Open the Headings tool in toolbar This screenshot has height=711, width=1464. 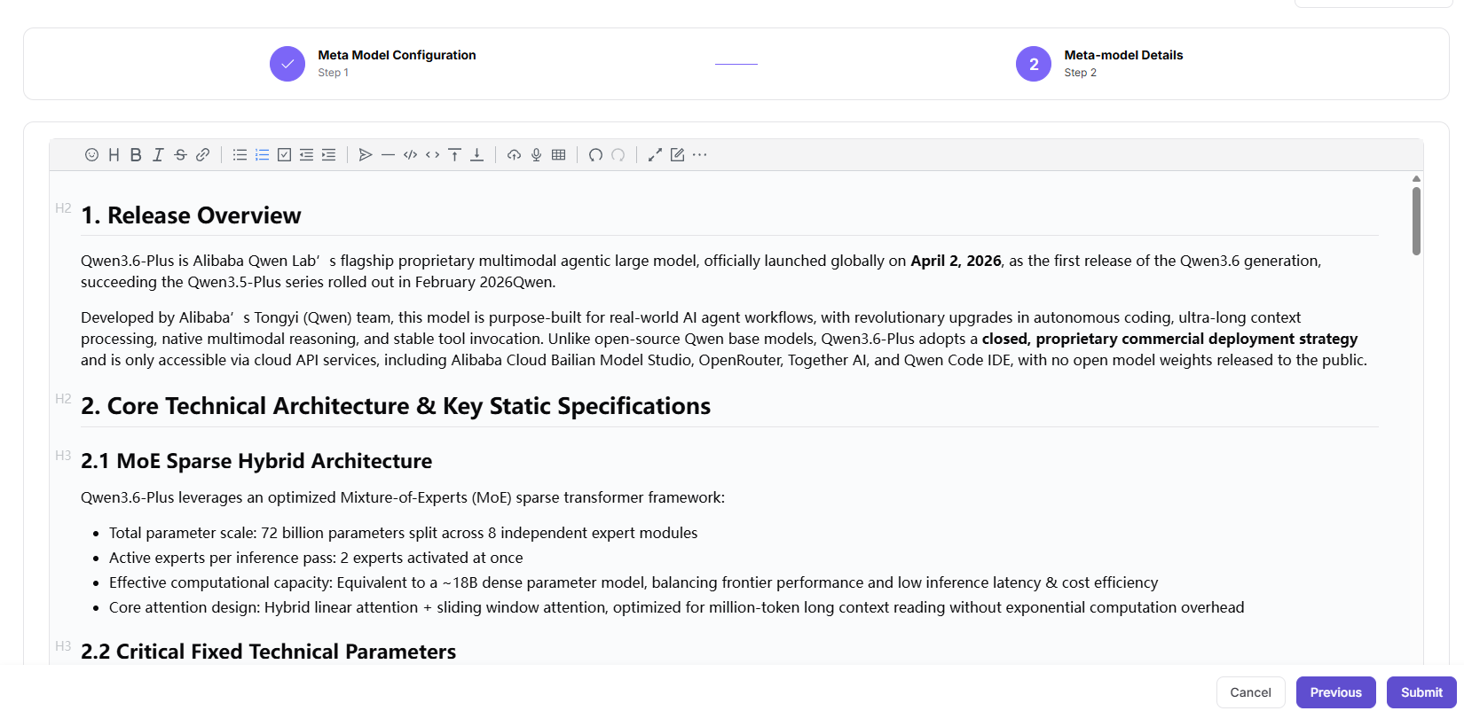click(114, 155)
